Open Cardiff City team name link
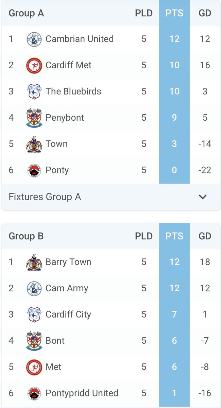 68,314
